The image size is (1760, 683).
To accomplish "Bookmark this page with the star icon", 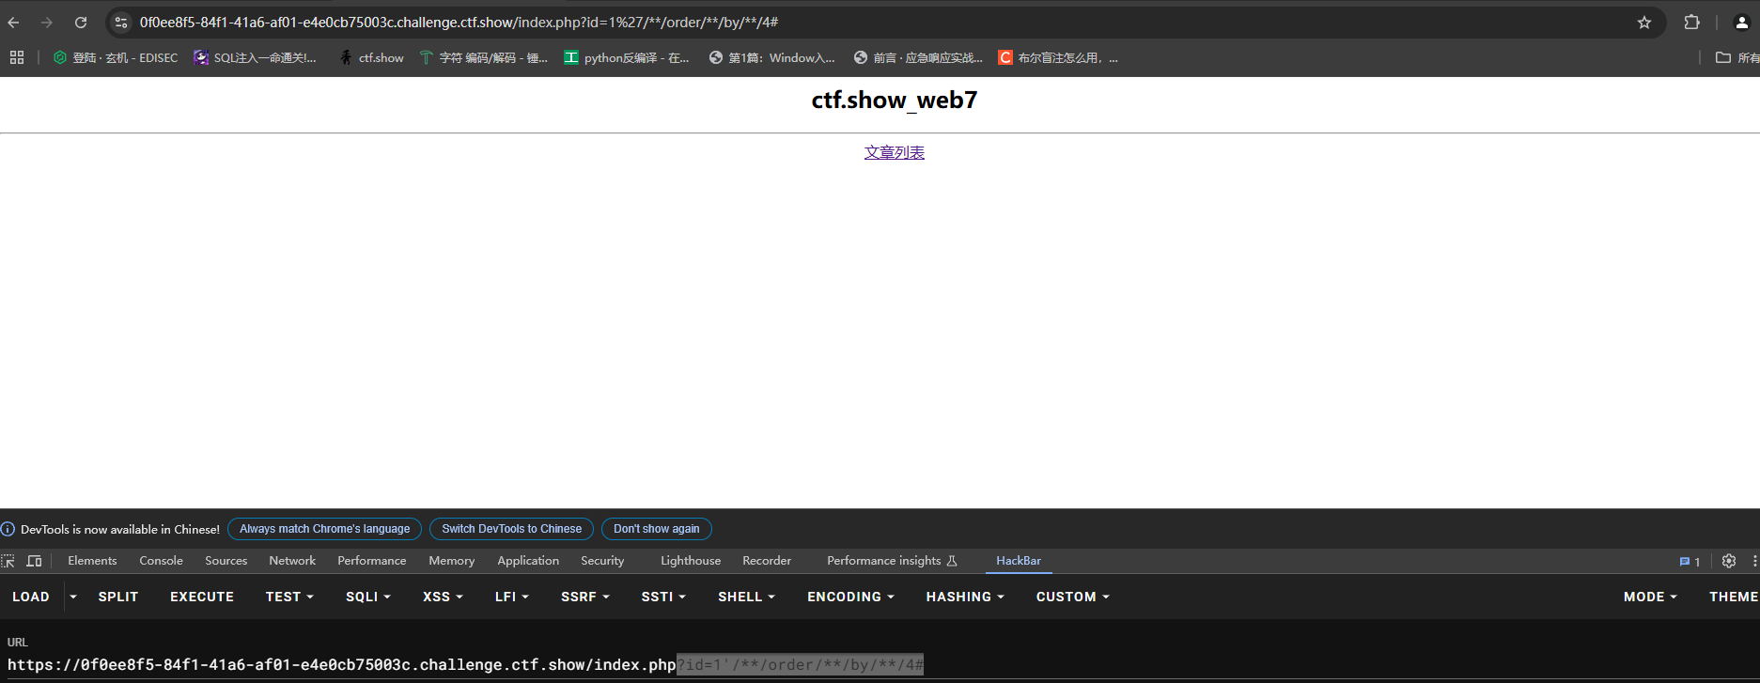I will (1644, 23).
